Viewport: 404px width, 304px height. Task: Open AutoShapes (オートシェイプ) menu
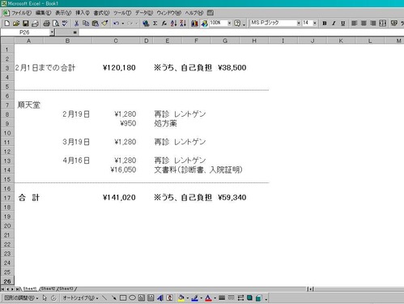click(x=80, y=298)
